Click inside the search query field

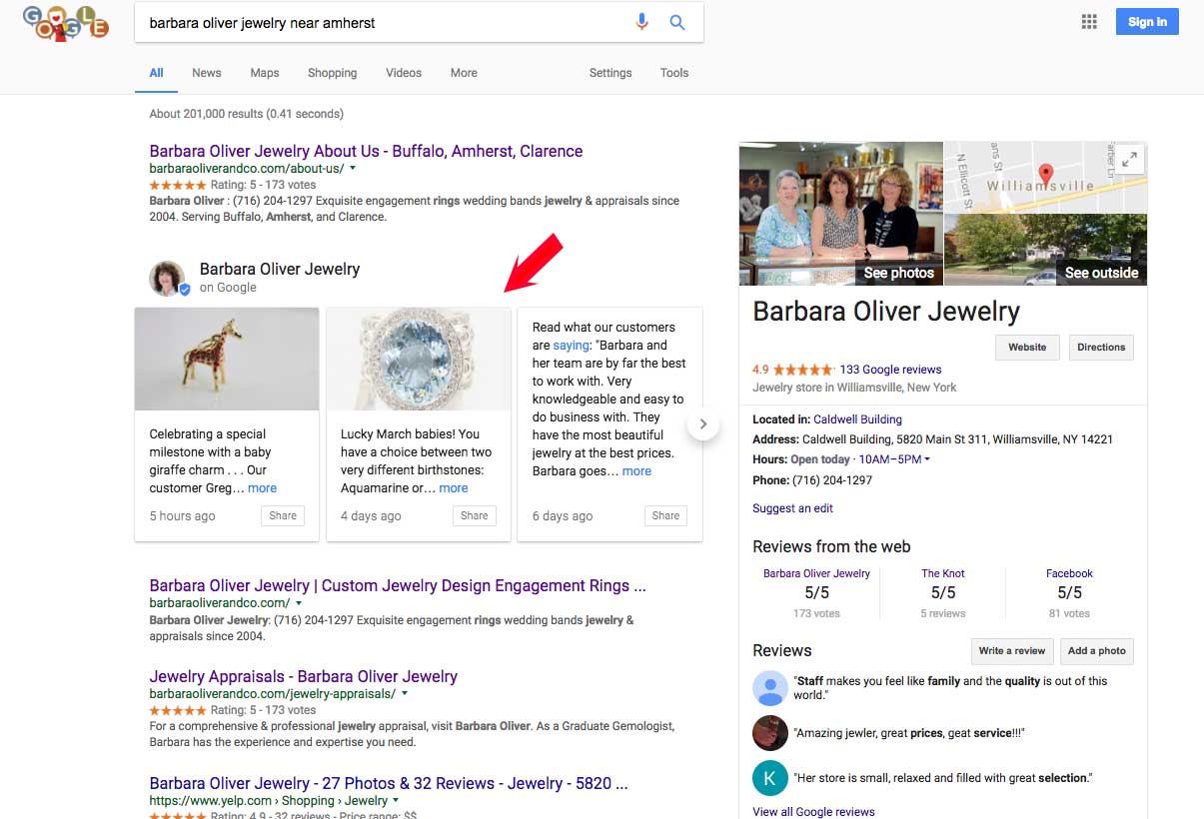point(385,22)
